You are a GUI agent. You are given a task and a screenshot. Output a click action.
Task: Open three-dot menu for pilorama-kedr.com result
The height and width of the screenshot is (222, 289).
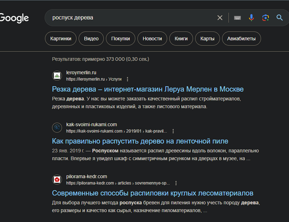click(176, 183)
